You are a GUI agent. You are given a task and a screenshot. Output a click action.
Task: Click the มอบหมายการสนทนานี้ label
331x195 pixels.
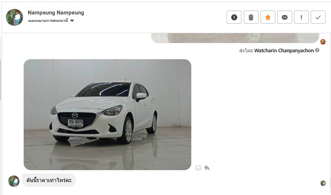48,21
